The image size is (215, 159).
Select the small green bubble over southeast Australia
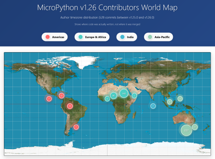tap(195, 127)
